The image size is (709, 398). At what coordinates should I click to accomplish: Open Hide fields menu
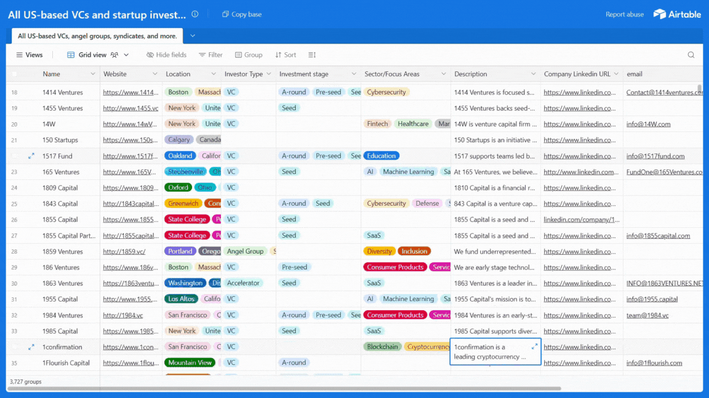166,55
